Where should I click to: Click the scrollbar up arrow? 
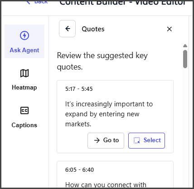(x=185, y=45)
